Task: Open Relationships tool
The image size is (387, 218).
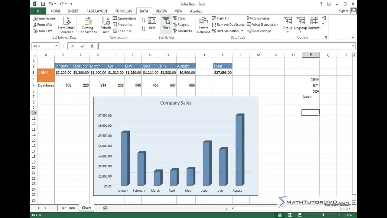Action: point(259,31)
